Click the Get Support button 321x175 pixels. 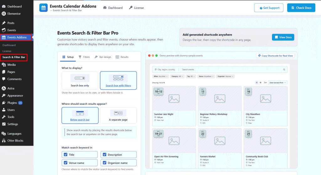(x=269, y=8)
